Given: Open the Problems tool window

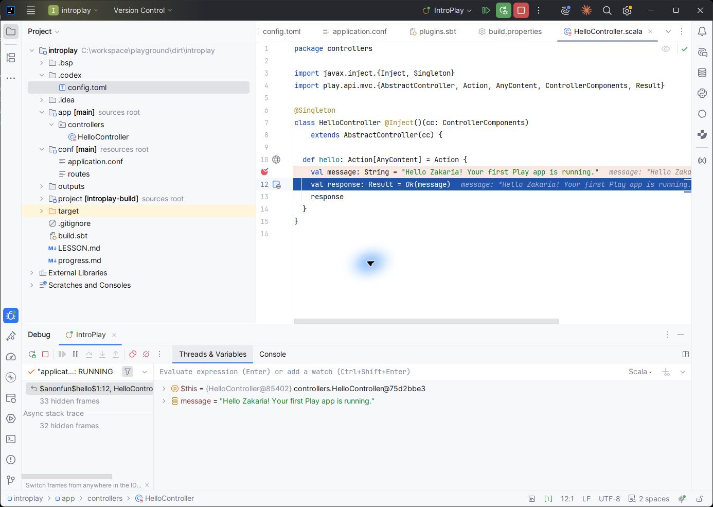Looking at the screenshot, I should click(x=10, y=460).
